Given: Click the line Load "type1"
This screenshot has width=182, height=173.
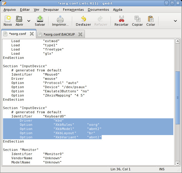Looking at the screenshot, I should pyautogui.click(x=34, y=45).
